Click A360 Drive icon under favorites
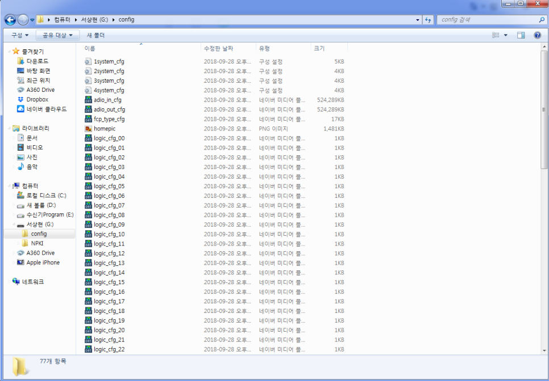The width and height of the screenshot is (549, 381). click(20, 90)
